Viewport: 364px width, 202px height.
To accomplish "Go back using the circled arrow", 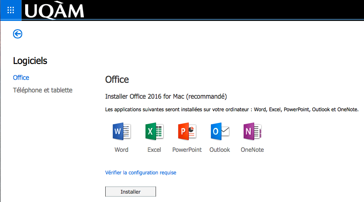I will tap(18, 34).
